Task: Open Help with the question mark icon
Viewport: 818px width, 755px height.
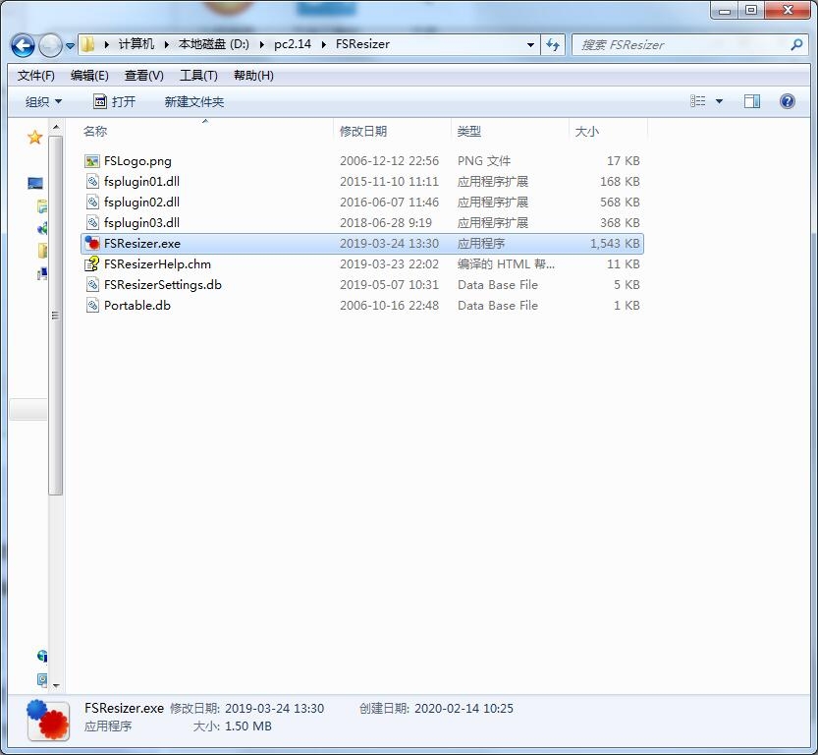Action: click(788, 101)
